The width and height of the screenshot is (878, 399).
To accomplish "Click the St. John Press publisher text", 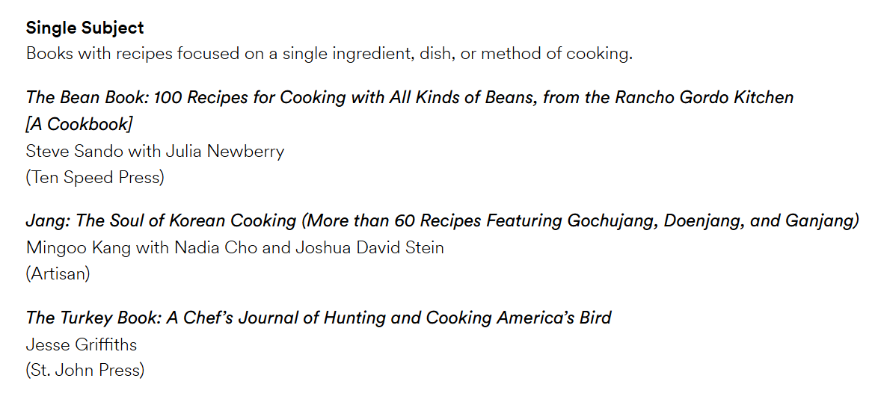I will [85, 371].
